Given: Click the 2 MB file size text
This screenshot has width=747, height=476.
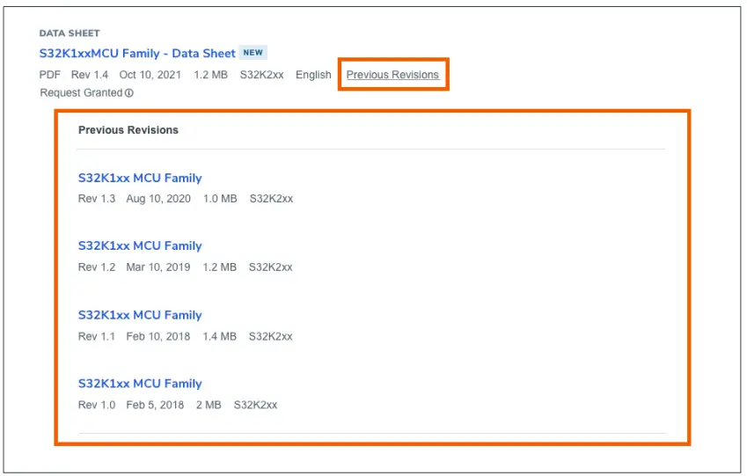Looking at the screenshot, I should click(x=209, y=405).
